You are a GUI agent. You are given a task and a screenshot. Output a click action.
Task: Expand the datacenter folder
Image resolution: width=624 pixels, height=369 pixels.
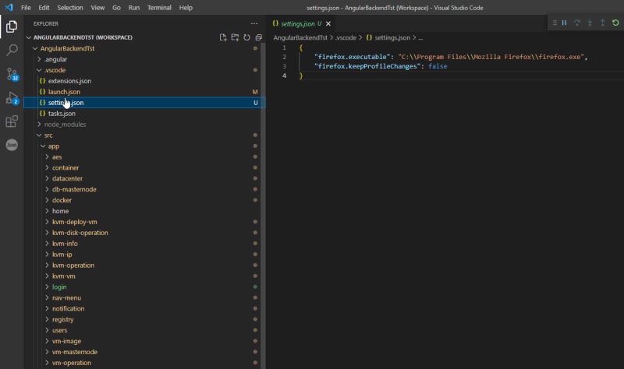47,178
